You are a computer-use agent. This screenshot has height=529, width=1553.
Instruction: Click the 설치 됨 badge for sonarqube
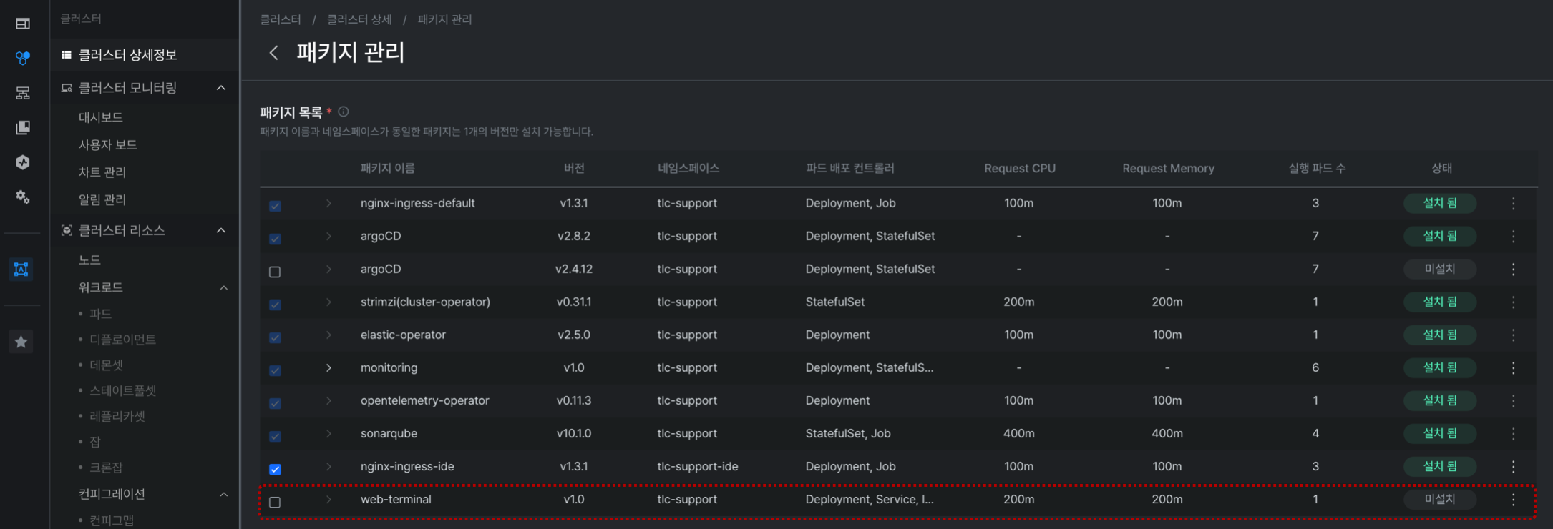tap(1440, 433)
